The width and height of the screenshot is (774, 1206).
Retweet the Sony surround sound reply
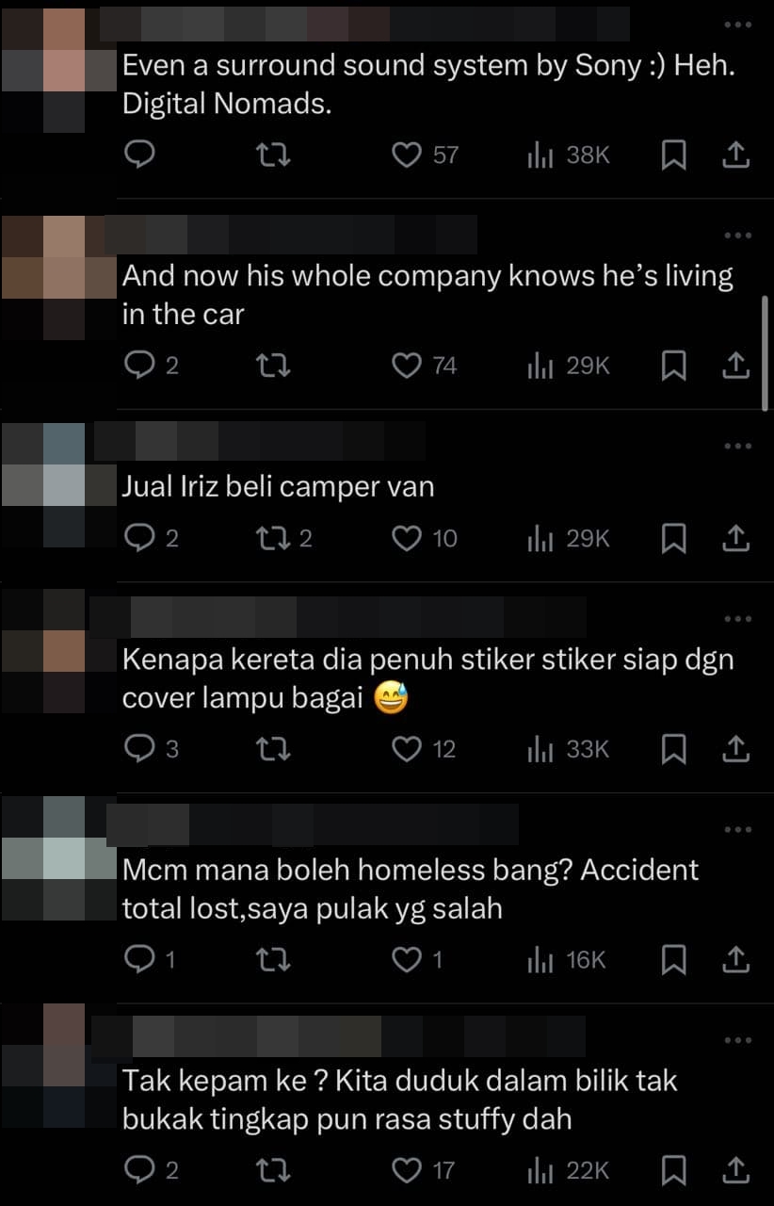click(273, 155)
